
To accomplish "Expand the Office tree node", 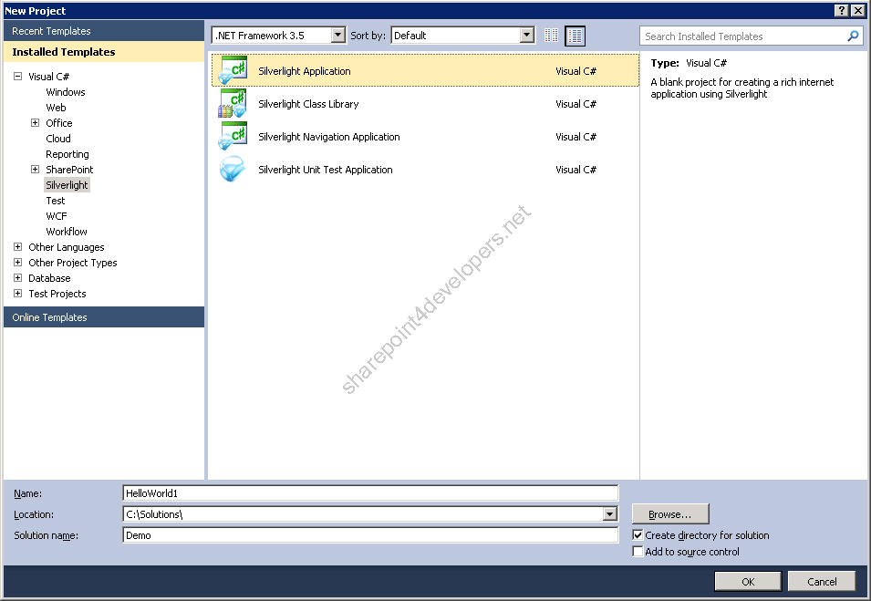I will click(35, 123).
